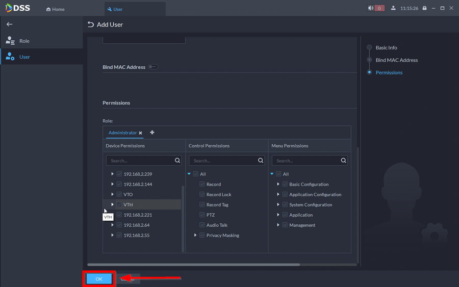
Task: Click the alarm speaker icon in title bar
Action: pos(371,8)
